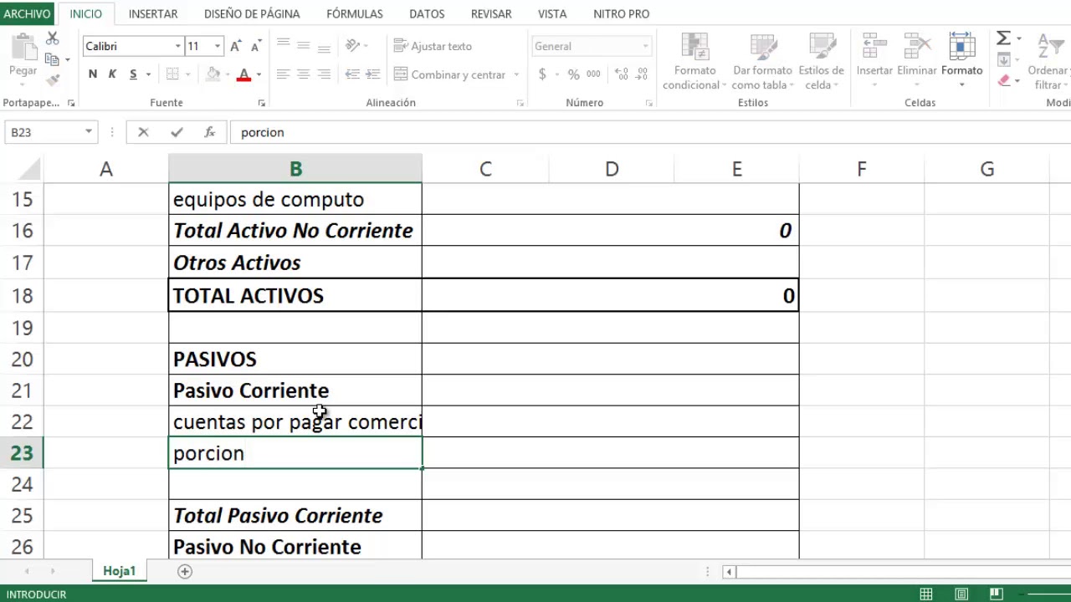Apply underline with the S icon
Image resolution: width=1071 pixels, height=602 pixels.
tap(132, 74)
